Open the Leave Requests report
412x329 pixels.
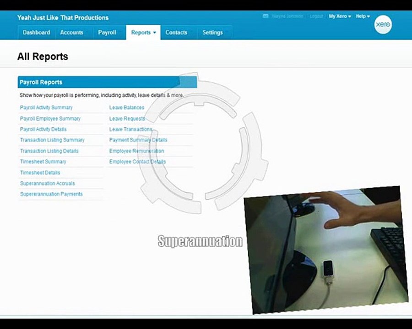tap(127, 119)
